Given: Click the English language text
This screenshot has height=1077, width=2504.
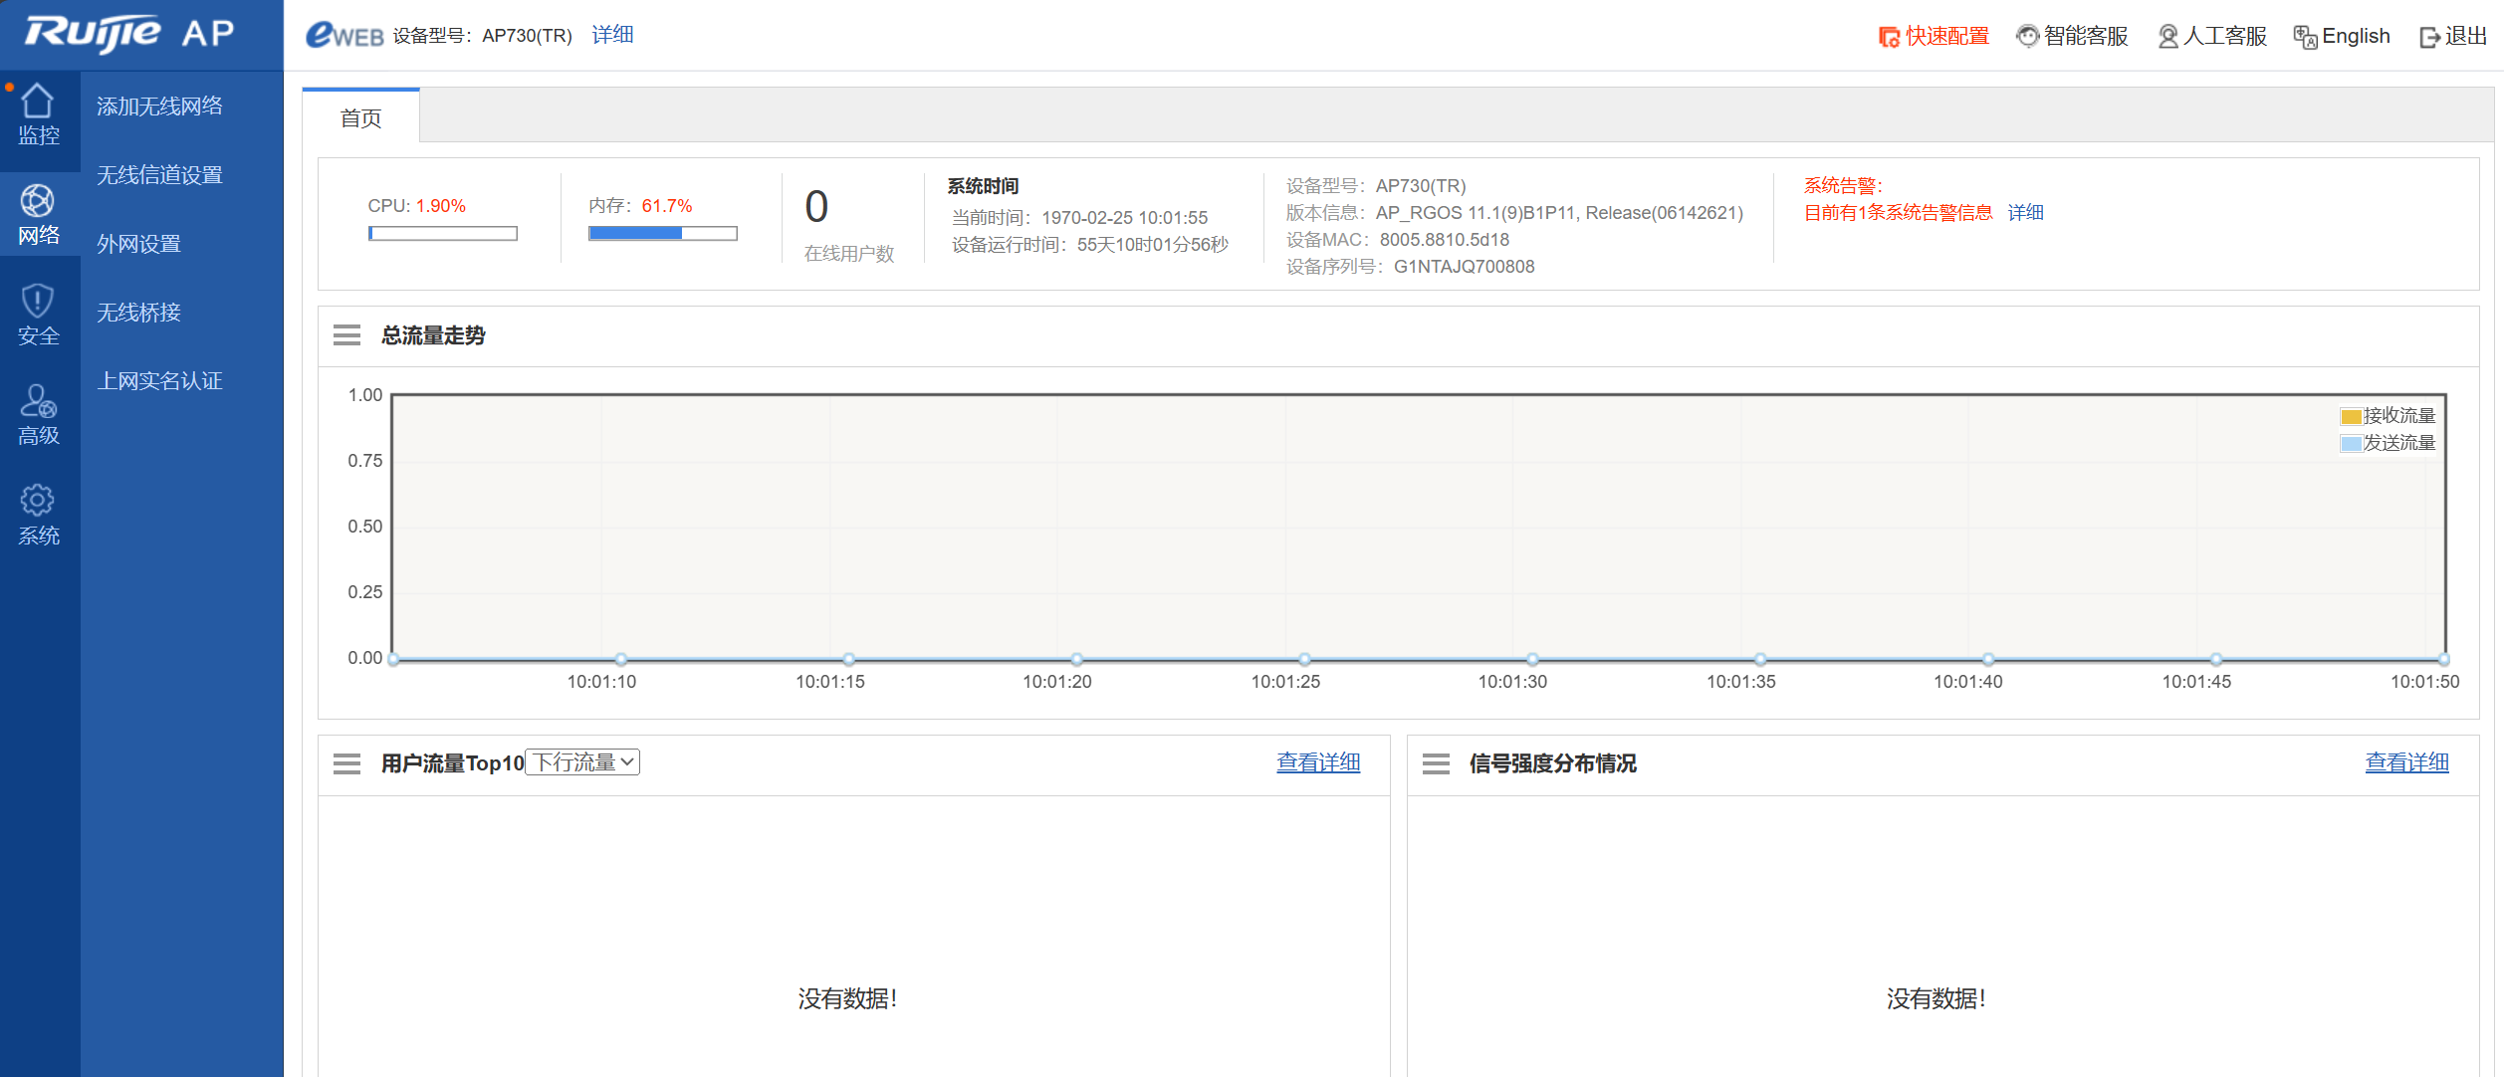Looking at the screenshot, I should tap(2356, 37).
